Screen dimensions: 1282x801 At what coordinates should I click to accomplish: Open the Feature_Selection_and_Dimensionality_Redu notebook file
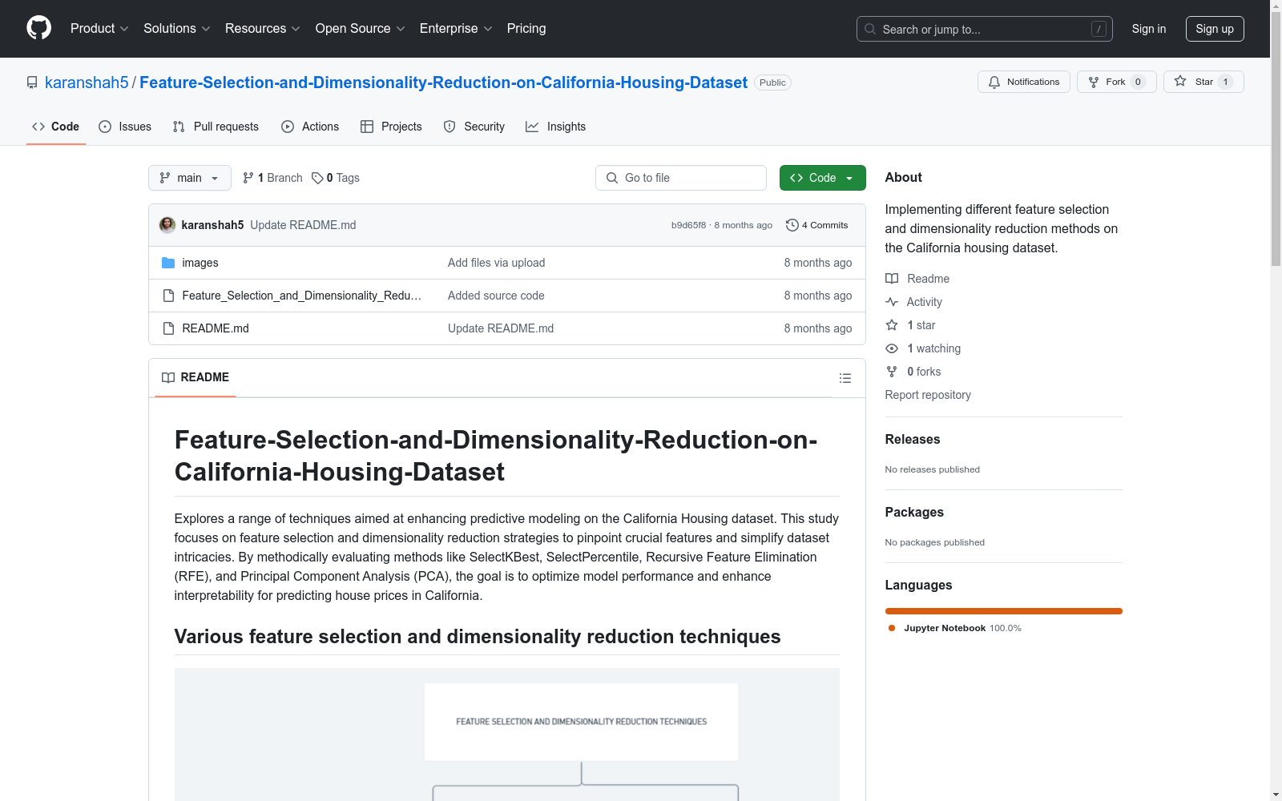click(302, 296)
